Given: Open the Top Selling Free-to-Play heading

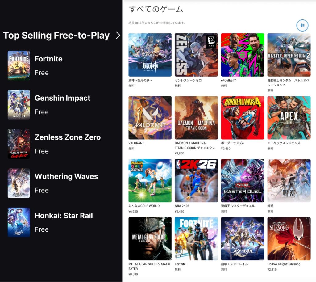Looking at the screenshot, I should (x=56, y=35).
